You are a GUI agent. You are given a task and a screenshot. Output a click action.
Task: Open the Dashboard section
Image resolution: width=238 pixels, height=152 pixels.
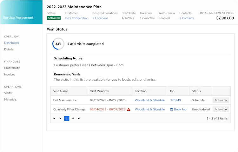(12, 43)
